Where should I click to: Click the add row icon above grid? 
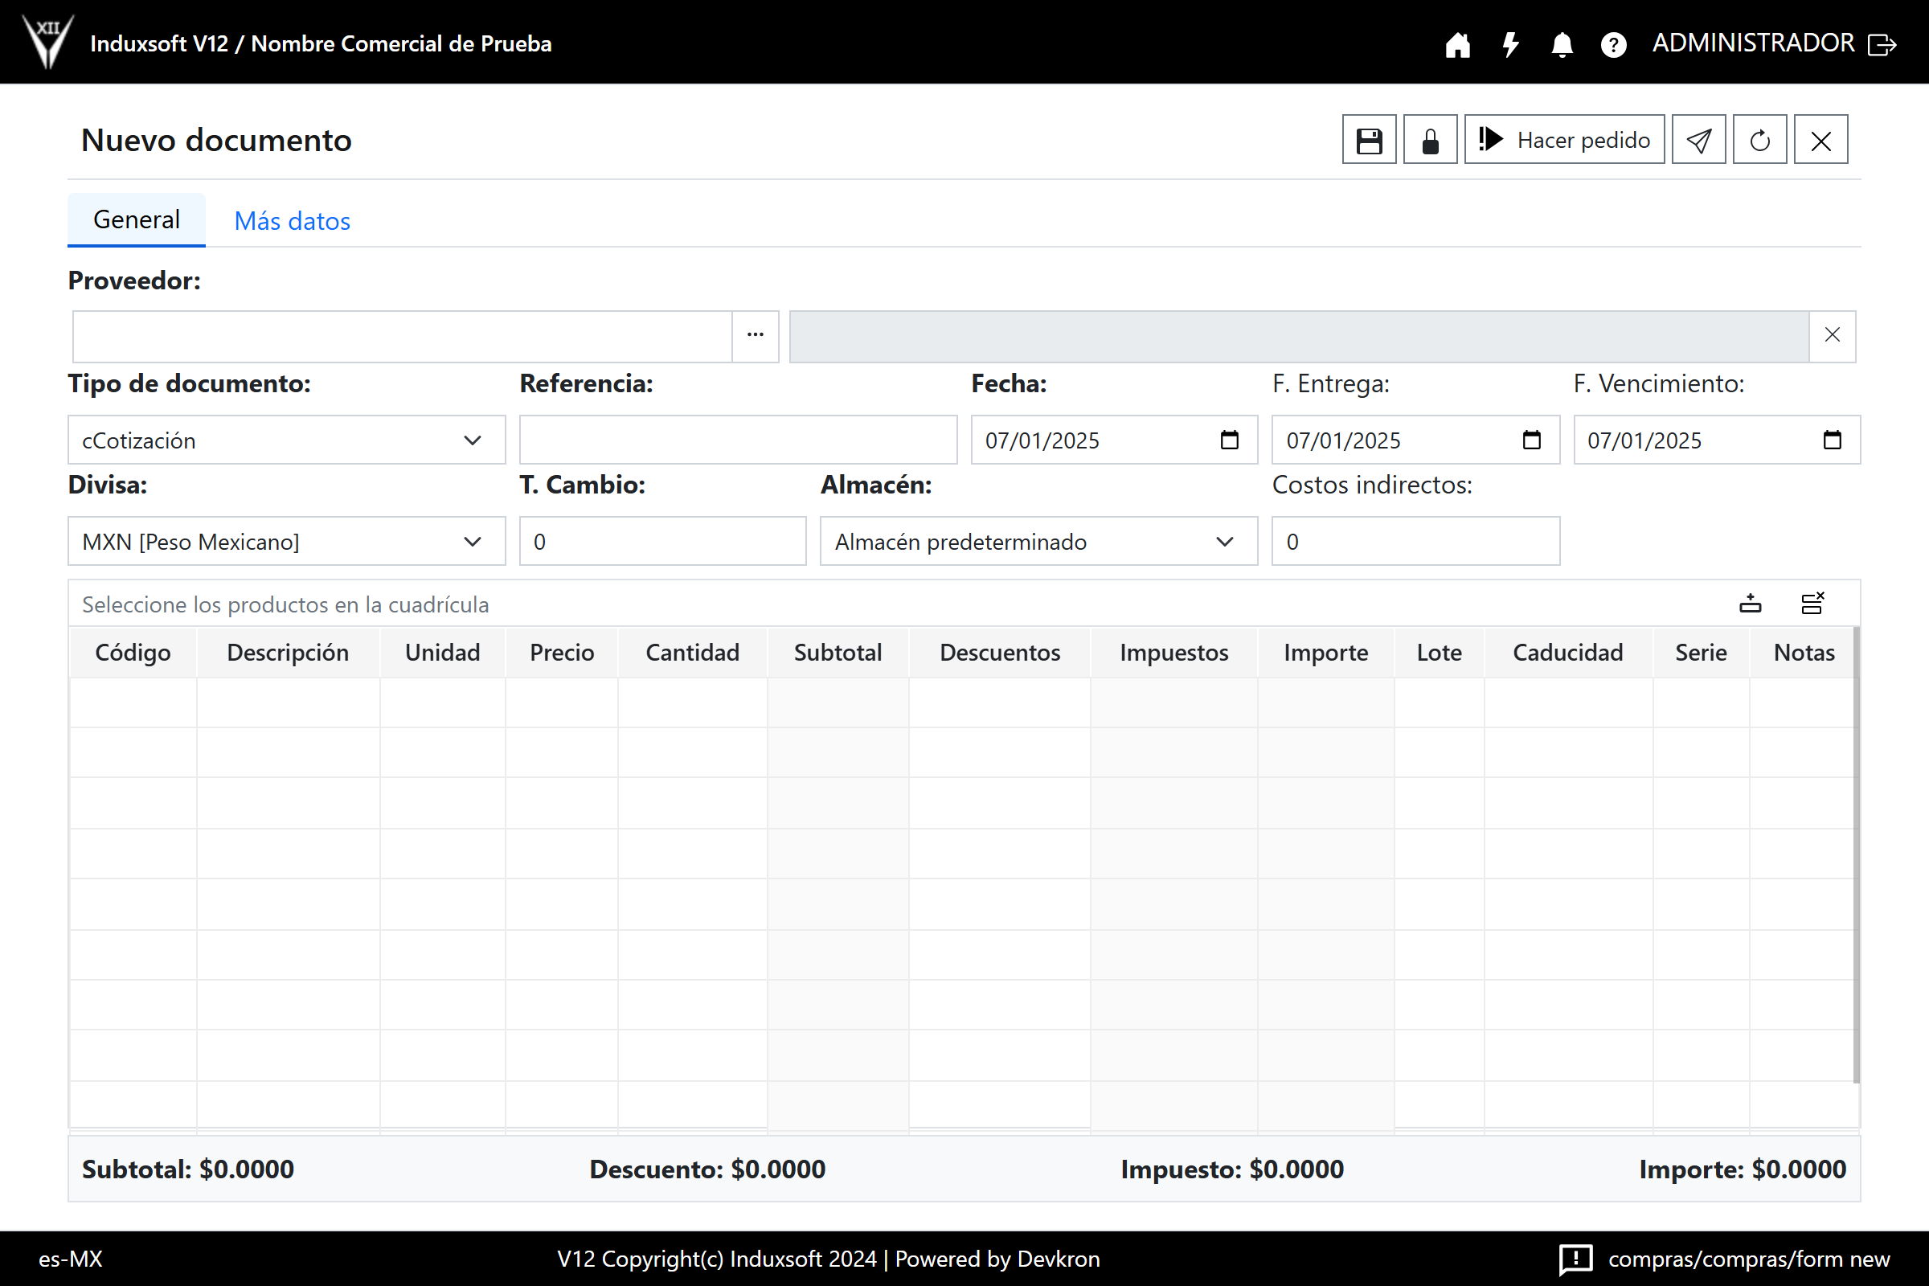[1750, 604]
